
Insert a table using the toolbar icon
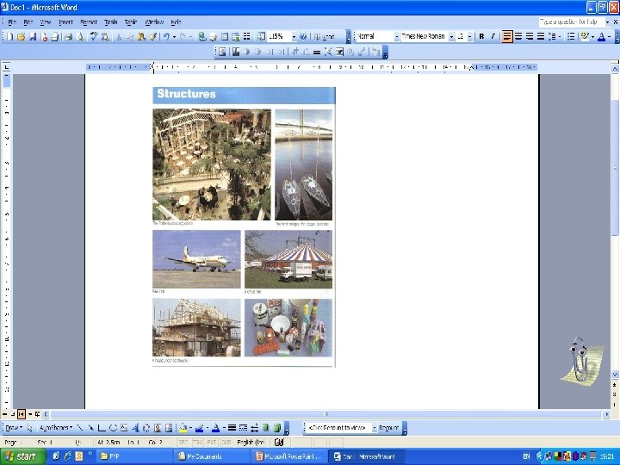coord(225,37)
